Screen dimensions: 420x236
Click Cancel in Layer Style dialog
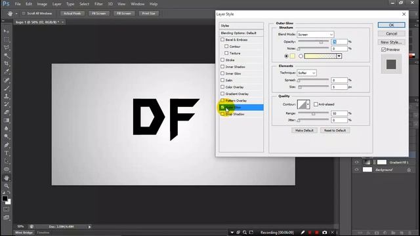coord(391,33)
